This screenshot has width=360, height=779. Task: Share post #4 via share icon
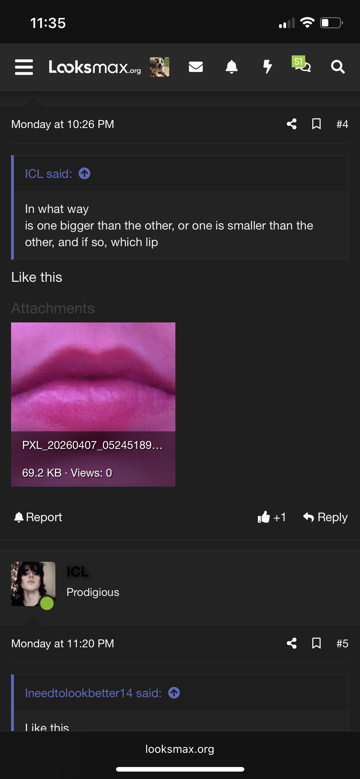(x=292, y=124)
